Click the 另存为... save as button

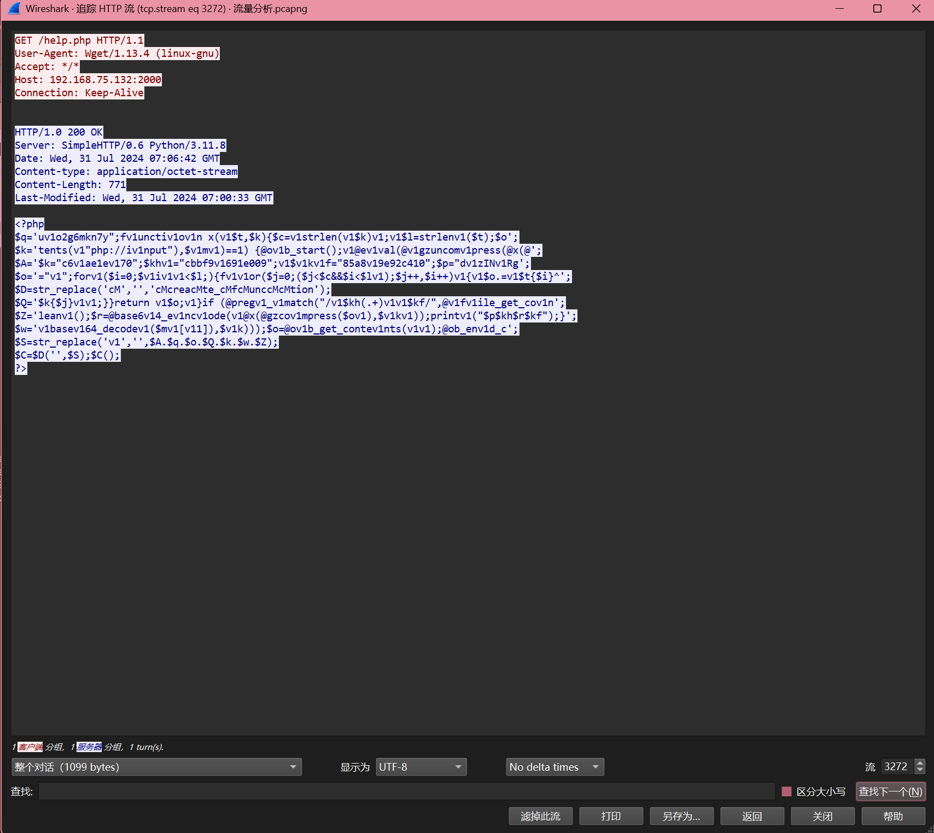tap(681, 816)
